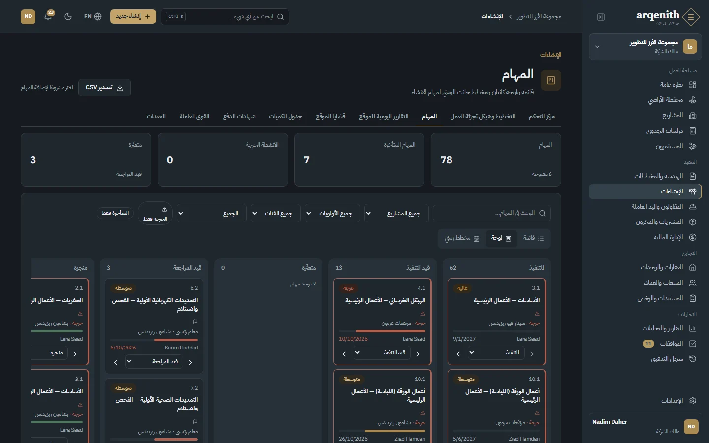Expand the مجموعة الأرز للتطوير workspace switcher
The height and width of the screenshot is (443, 709).
(x=645, y=47)
